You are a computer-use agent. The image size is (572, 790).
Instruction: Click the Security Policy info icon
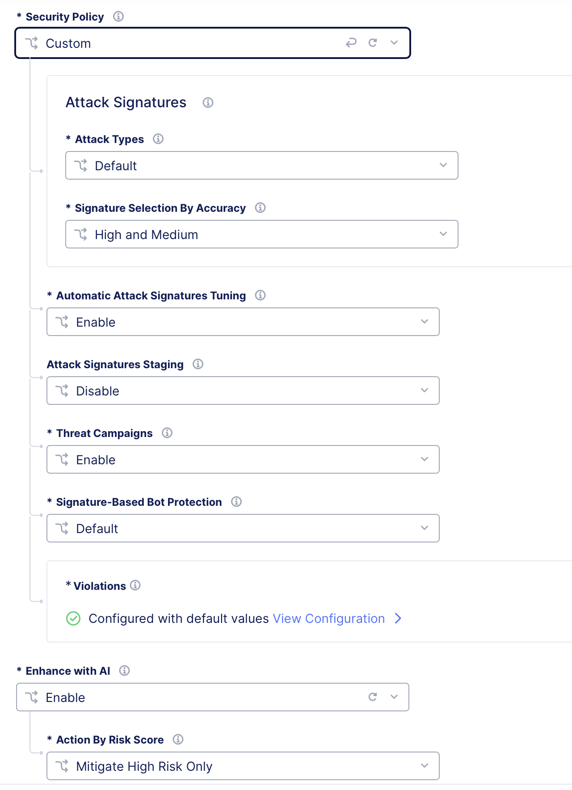click(118, 17)
